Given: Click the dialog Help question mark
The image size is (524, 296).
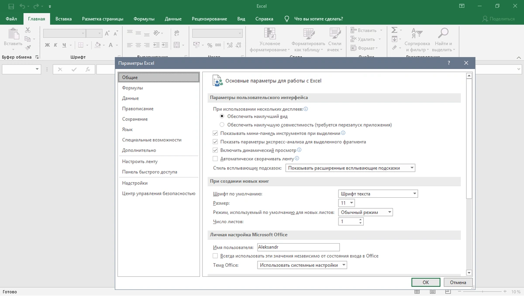Looking at the screenshot, I should [x=449, y=63].
